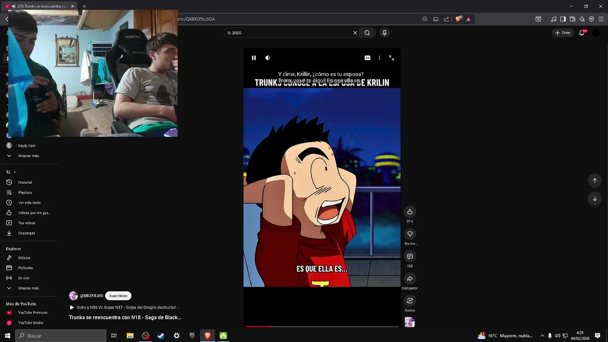
Task: Seek using the red Shorts progress bar
Action: point(322,326)
